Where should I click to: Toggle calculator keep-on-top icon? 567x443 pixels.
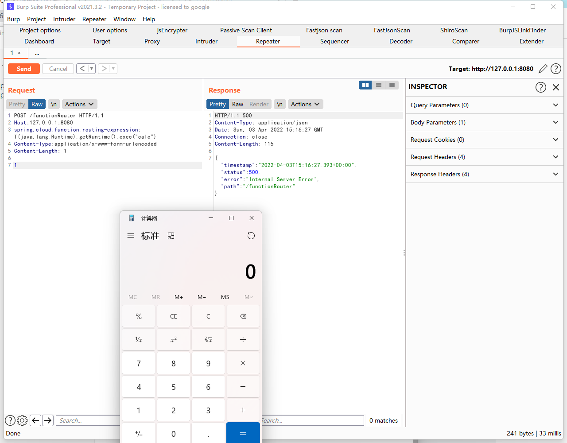[171, 236]
